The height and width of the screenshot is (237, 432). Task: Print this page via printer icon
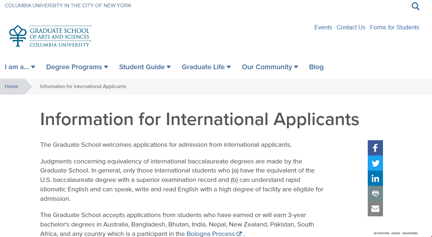click(375, 194)
